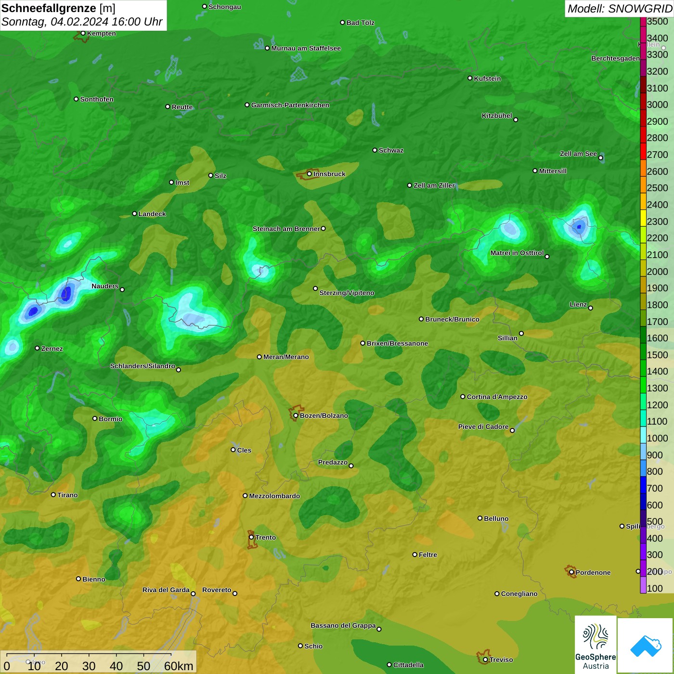Select the Kitzbühel location marker

(x=516, y=120)
